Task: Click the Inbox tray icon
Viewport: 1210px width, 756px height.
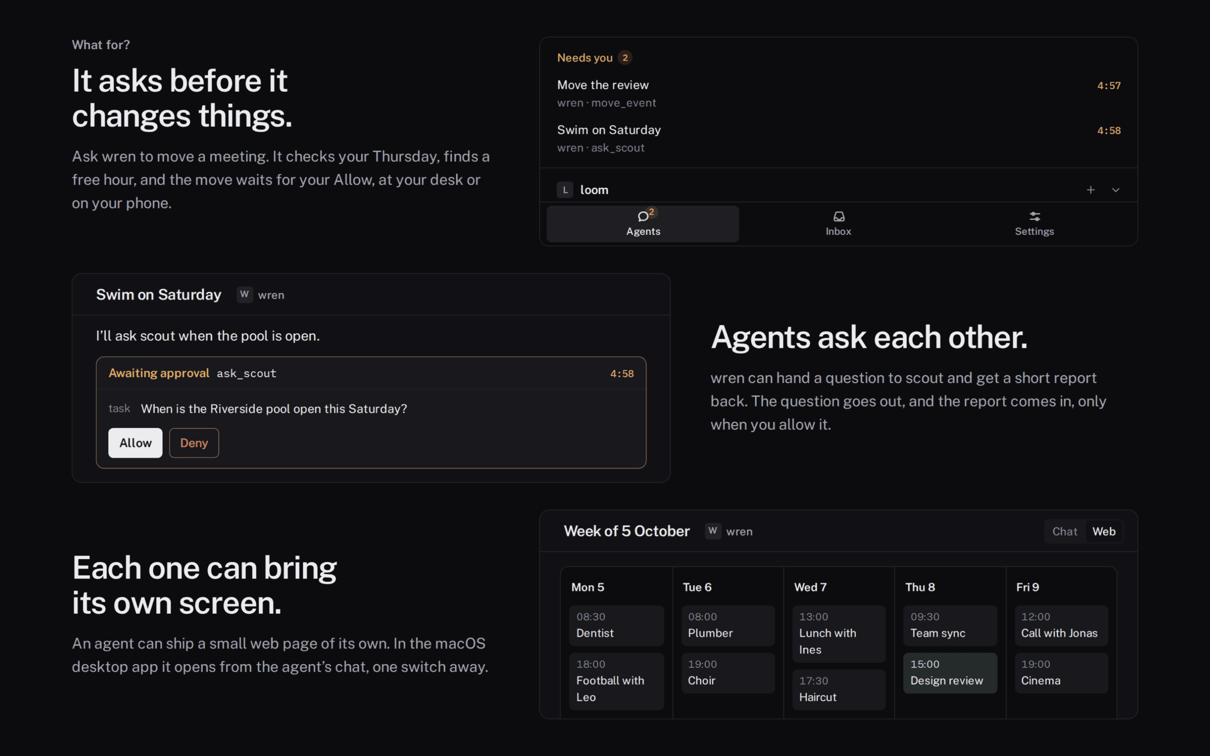Action: [839, 216]
